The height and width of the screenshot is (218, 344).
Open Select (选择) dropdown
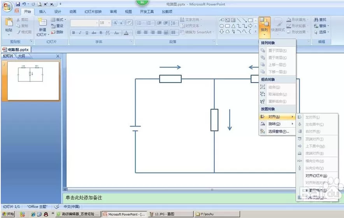[x=321, y=32]
